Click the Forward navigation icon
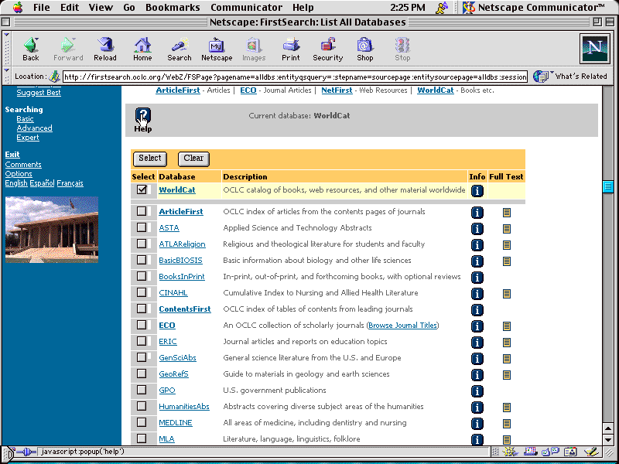The height and width of the screenshot is (464, 619). pos(68,49)
